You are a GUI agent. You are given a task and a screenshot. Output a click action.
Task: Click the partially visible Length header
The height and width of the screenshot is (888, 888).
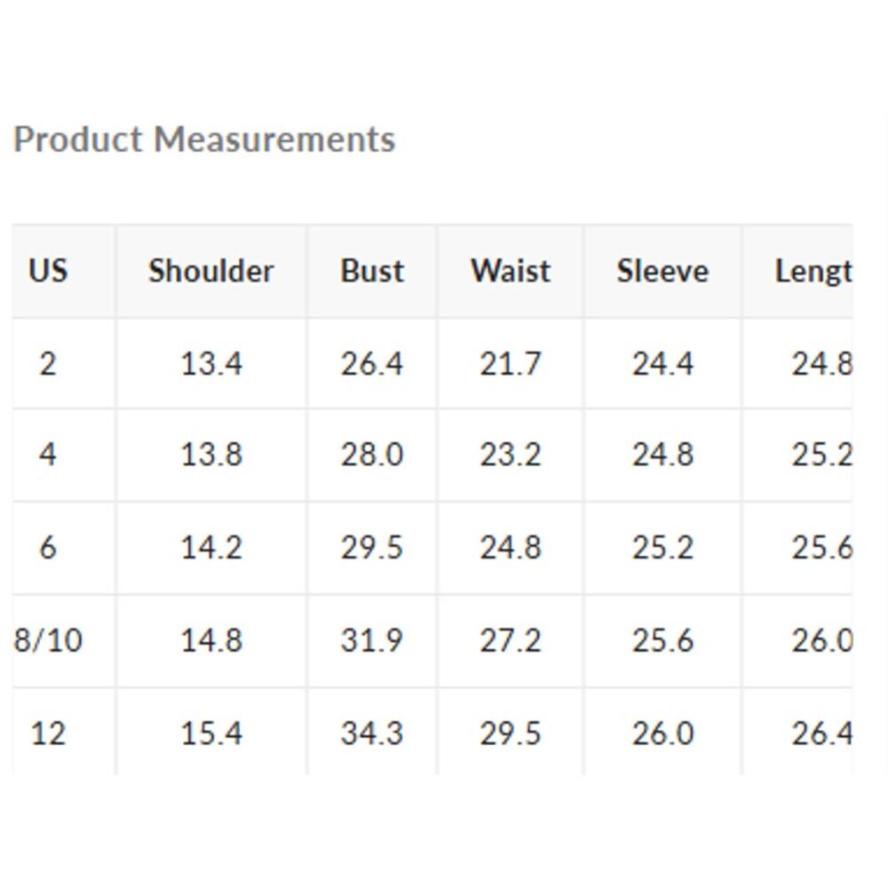click(x=813, y=271)
